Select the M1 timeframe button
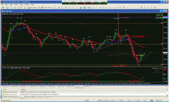 point(94,8)
